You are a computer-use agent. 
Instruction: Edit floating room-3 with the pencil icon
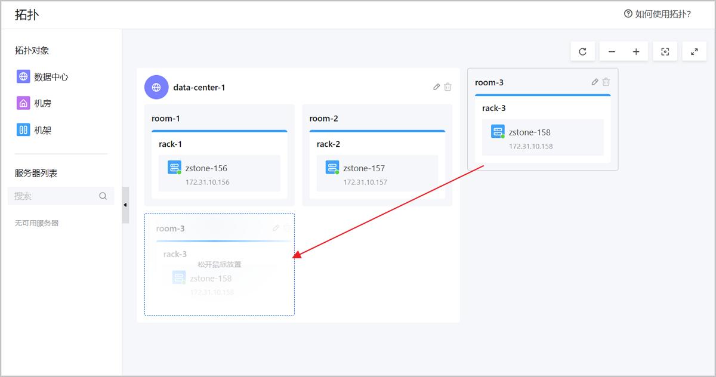(x=595, y=82)
